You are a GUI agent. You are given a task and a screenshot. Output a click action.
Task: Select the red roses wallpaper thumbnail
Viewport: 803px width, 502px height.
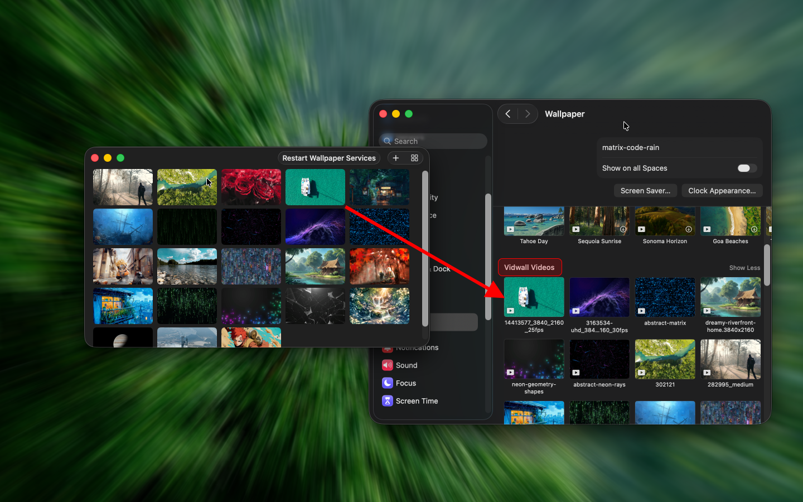(x=251, y=187)
